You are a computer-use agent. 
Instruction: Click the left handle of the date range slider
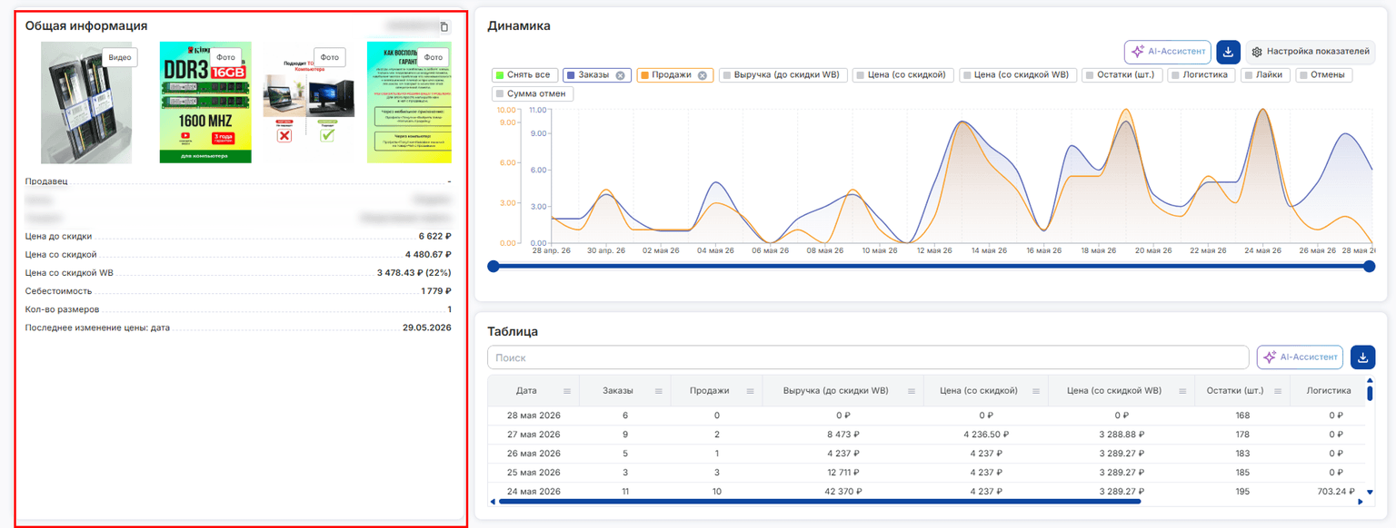[x=494, y=266]
